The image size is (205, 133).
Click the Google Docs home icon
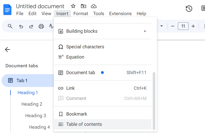click(x=7, y=9)
